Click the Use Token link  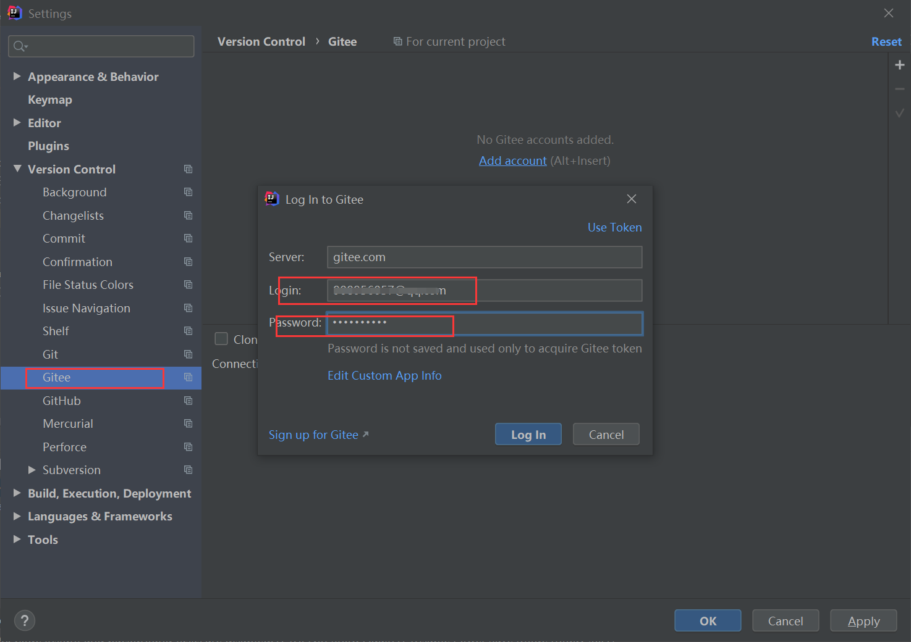click(614, 227)
